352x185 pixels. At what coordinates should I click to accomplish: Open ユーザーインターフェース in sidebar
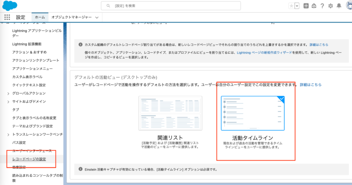(32, 151)
